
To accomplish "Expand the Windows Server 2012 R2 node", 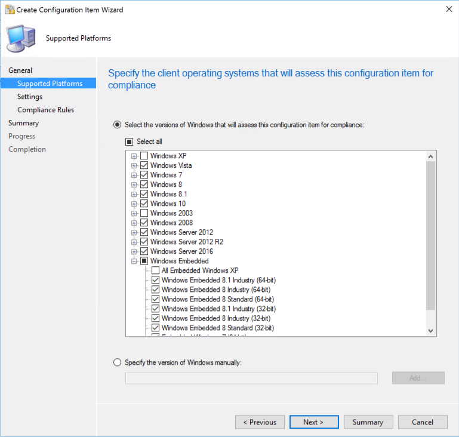I will [x=134, y=242].
